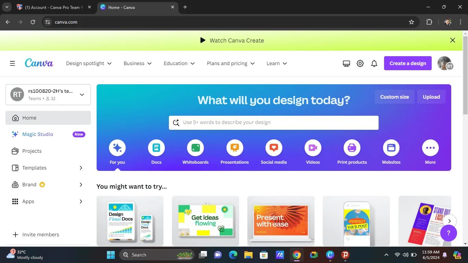Open the RT profile avatar menu
This screenshot has height=263, width=468.
tap(445, 63)
